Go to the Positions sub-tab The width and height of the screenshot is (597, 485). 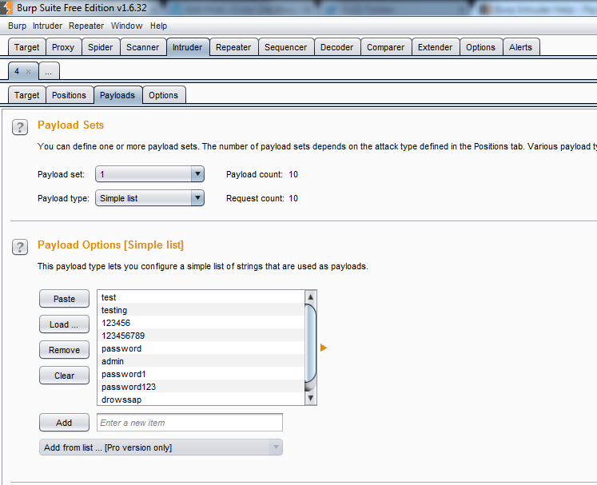69,95
